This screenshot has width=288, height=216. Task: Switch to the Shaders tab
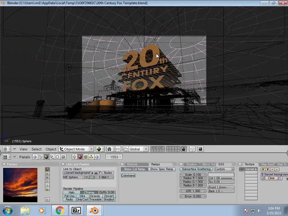click(x=191, y=164)
